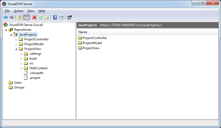
Task: Select the Groups label in tree
Action: 19,87
